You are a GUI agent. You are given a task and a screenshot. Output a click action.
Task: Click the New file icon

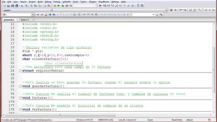tap(4, 6)
